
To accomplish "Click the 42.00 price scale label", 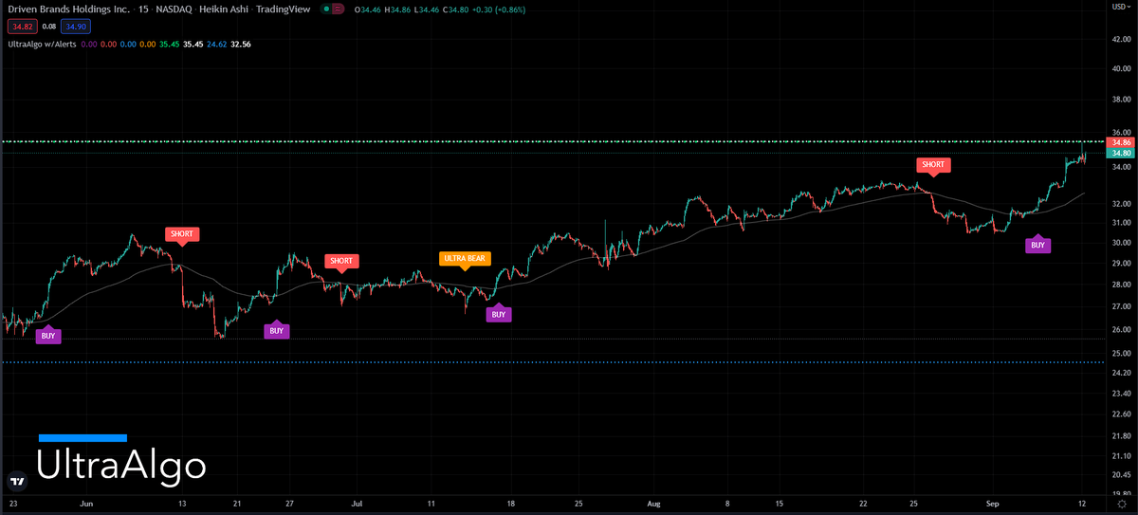I will tap(1122, 40).
